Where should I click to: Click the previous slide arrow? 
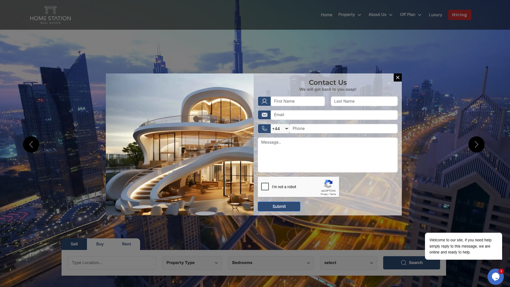click(31, 144)
